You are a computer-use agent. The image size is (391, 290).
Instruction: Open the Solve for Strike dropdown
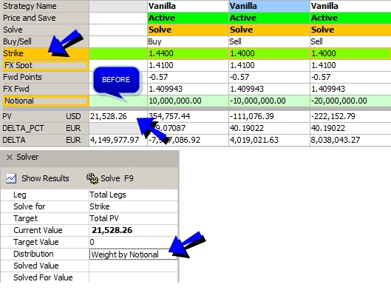pyautogui.click(x=133, y=206)
